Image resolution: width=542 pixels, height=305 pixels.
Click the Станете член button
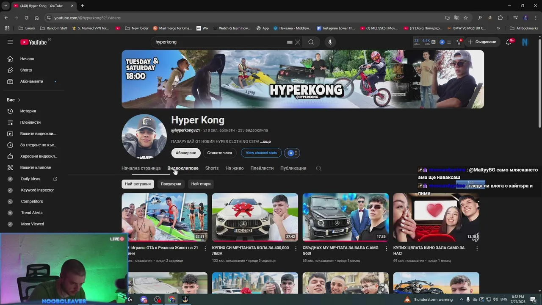click(220, 153)
